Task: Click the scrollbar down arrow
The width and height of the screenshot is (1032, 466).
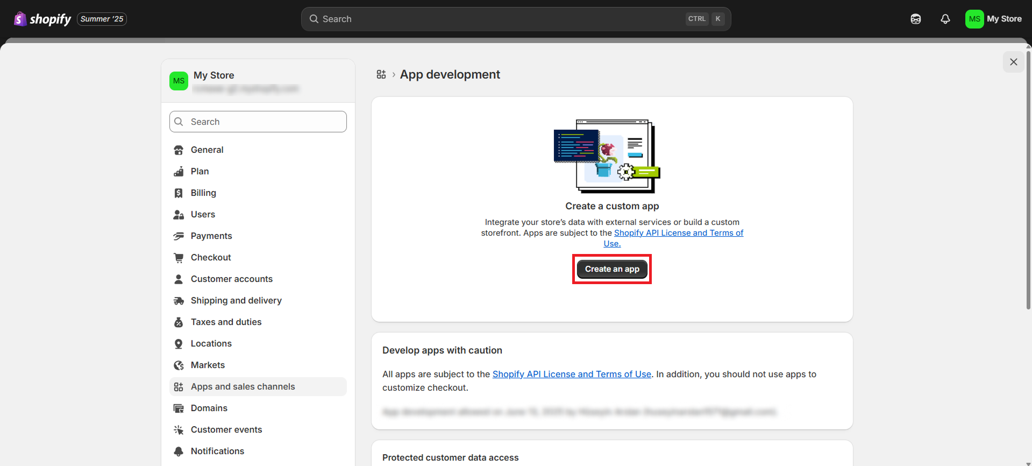Action: [x=1028, y=463]
